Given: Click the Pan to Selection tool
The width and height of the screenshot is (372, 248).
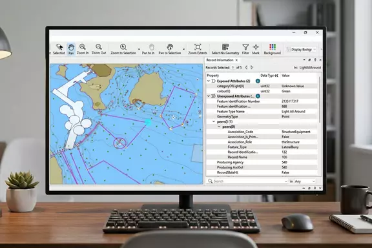Looking at the screenshot, I should 170,49.
